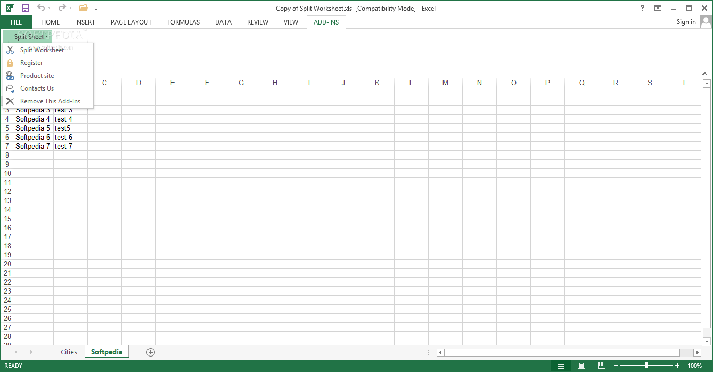This screenshot has width=713, height=372.
Task: Collapse the ribbon with the caret arrow
Action: [706, 73]
